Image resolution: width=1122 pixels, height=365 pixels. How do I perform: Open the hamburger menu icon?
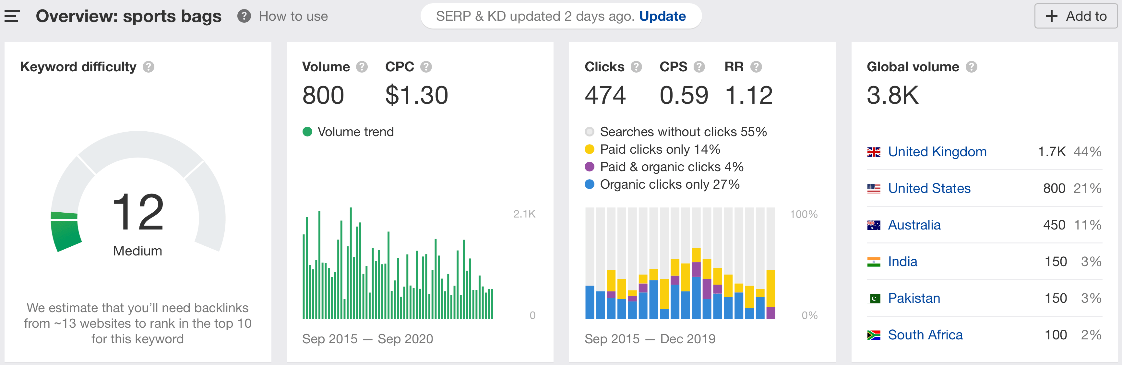tap(12, 16)
